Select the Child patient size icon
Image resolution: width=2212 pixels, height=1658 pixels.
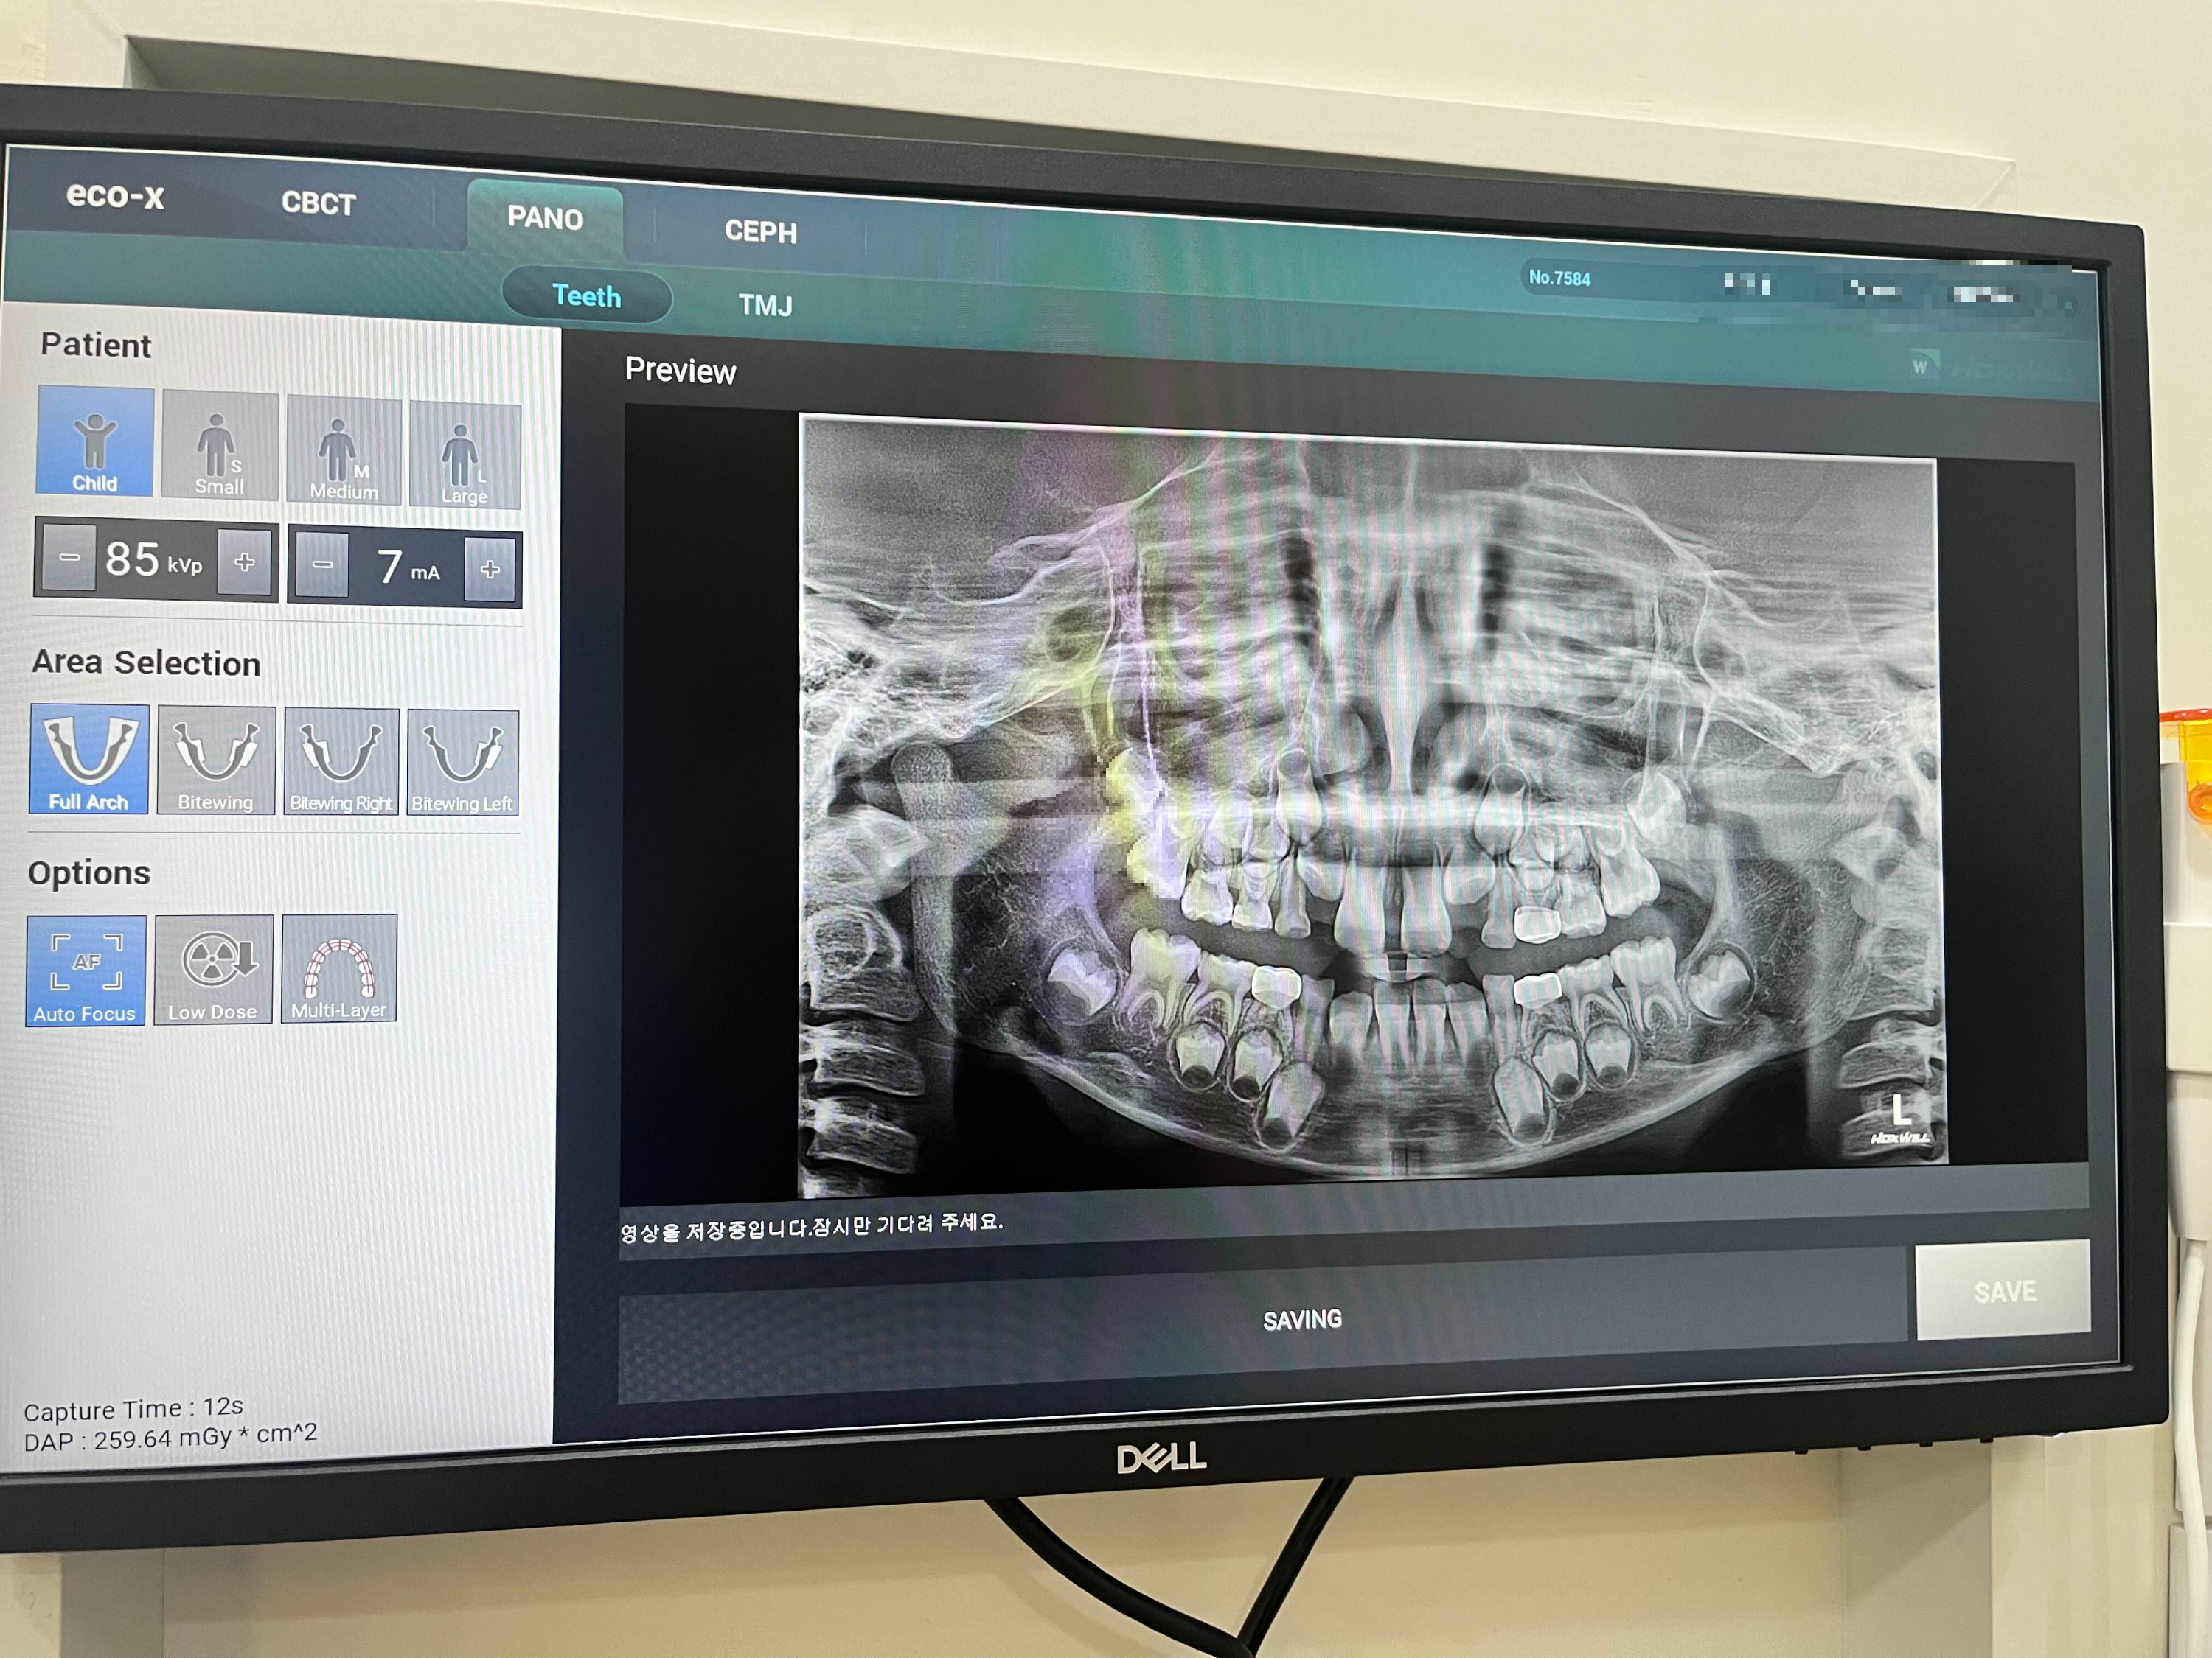95,441
